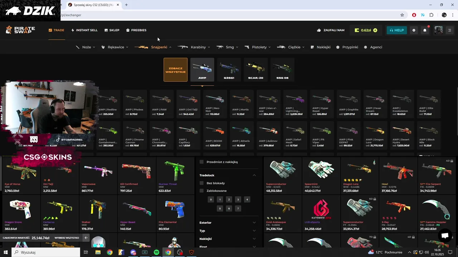Pick the AWP | Asiimov skin tile
458x257 pixels.
[x=269, y=136]
